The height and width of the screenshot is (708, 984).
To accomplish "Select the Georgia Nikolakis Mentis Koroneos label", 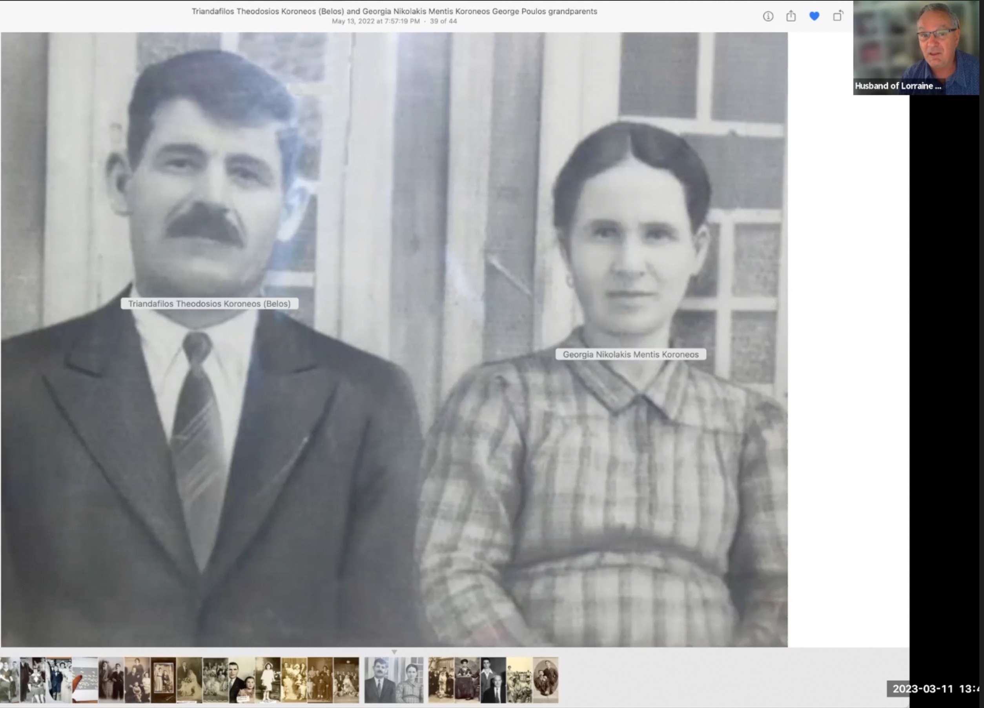I will [x=630, y=354].
